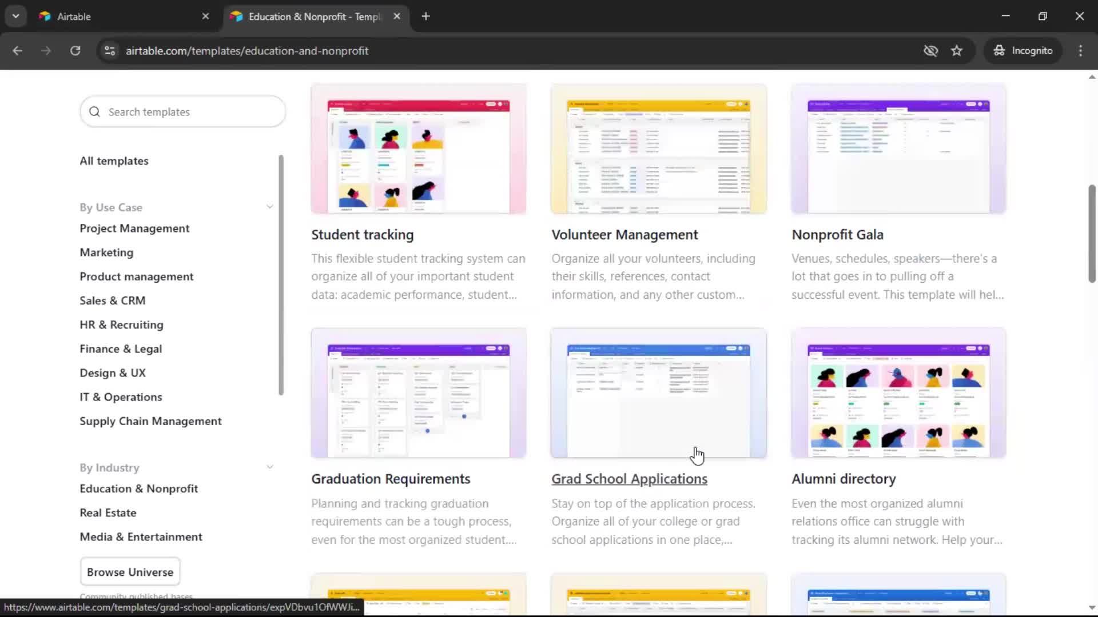1098x617 pixels.
Task: Open the Student tracking template thumbnail
Action: [419, 149]
